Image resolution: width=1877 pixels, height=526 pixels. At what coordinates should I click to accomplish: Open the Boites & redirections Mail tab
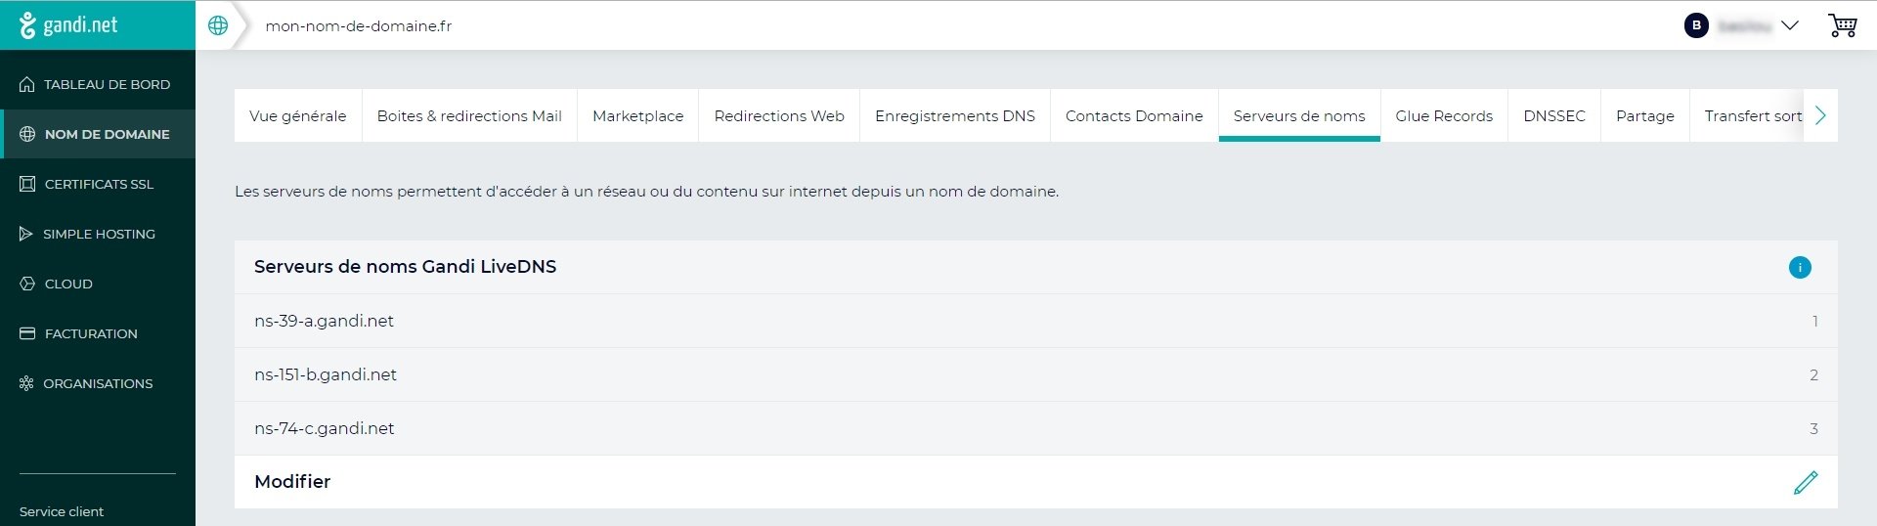pyautogui.click(x=469, y=115)
